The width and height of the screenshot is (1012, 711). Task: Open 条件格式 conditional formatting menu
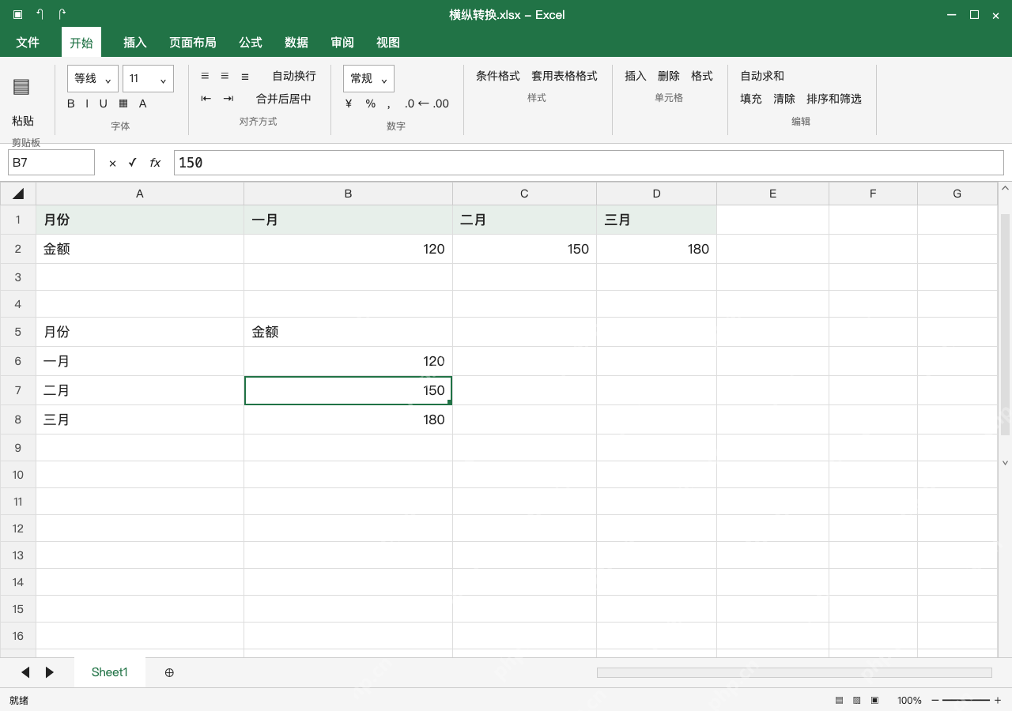point(498,76)
